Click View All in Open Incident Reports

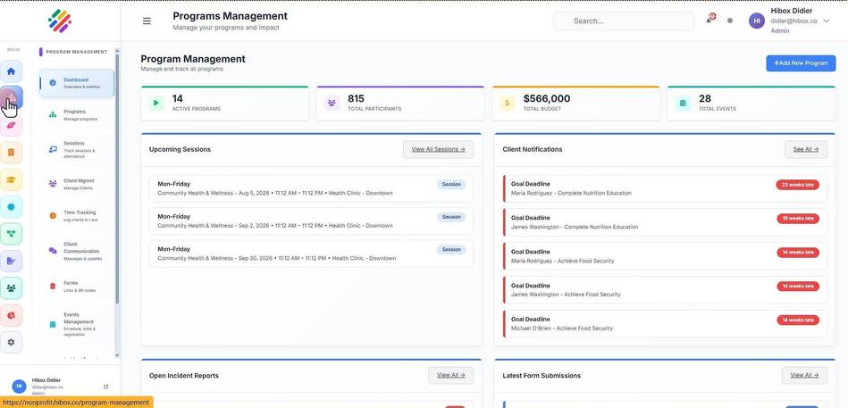451,375
